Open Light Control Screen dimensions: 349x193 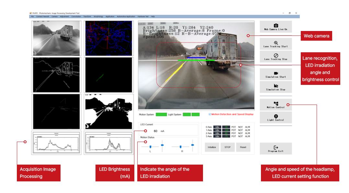point(276,117)
